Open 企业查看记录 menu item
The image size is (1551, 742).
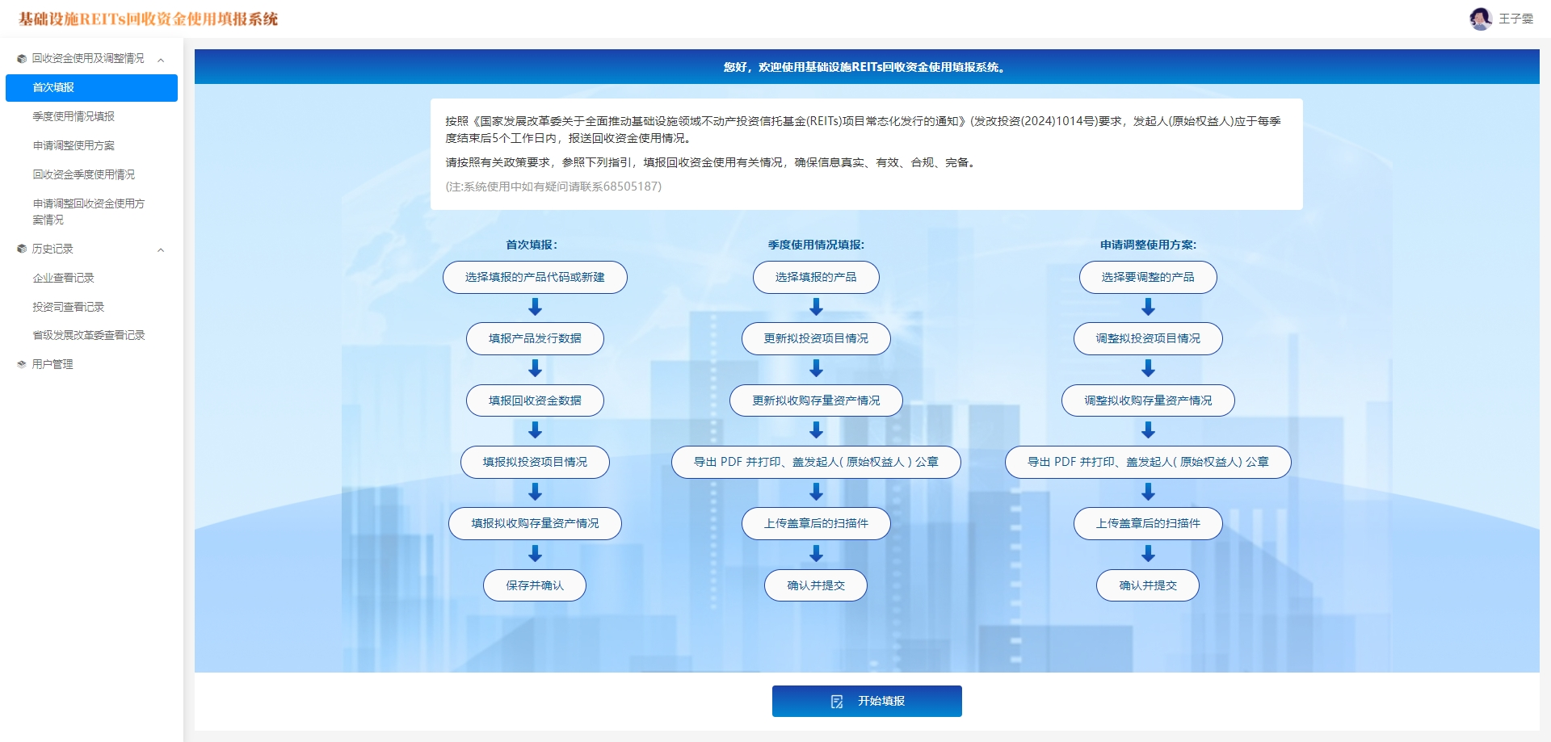(63, 278)
